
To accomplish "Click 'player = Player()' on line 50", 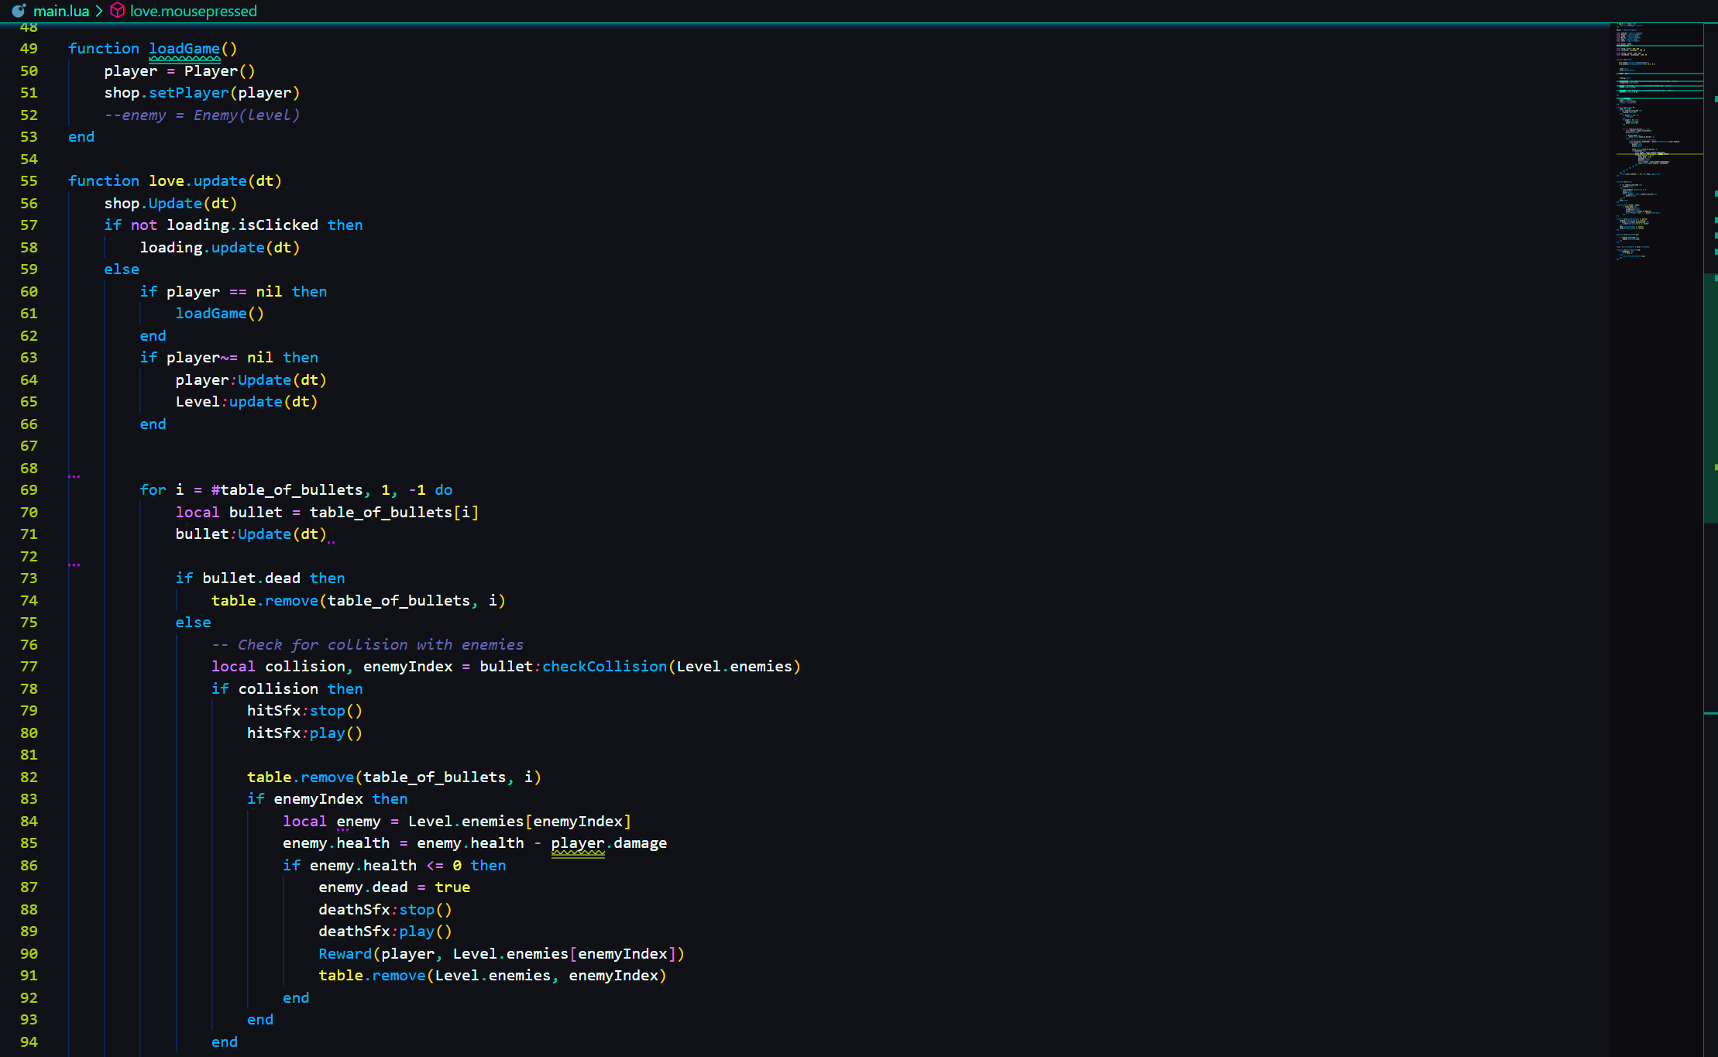I will (x=180, y=71).
